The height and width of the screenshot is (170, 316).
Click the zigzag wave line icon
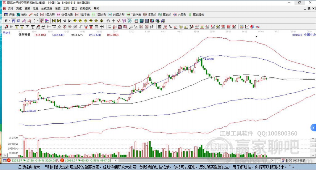[136, 27]
